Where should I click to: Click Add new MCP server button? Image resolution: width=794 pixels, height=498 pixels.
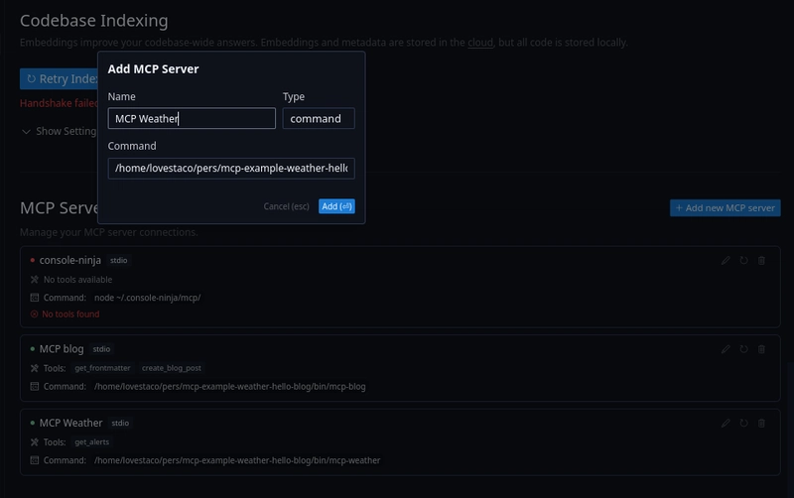point(726,208)
